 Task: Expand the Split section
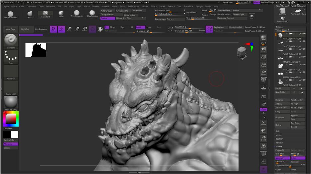point(277,131)
